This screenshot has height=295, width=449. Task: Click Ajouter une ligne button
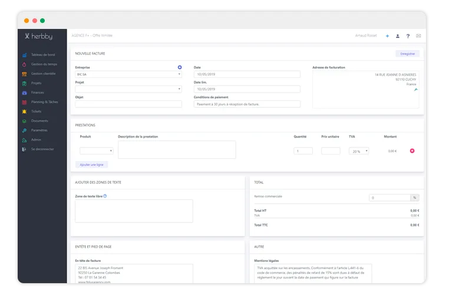pos(92,165)
